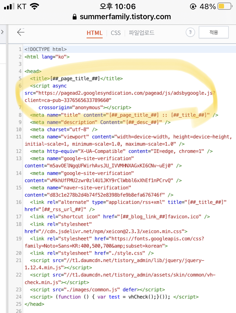
Task: Click the meta name="title" line
Action: coord(124,115)
